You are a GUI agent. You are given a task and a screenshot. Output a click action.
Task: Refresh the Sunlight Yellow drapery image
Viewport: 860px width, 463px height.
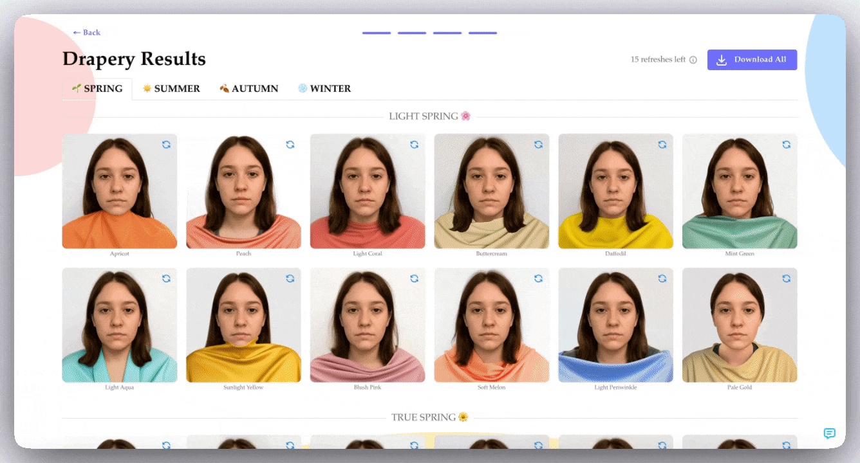pyautogui.click(x=290, y=278)
